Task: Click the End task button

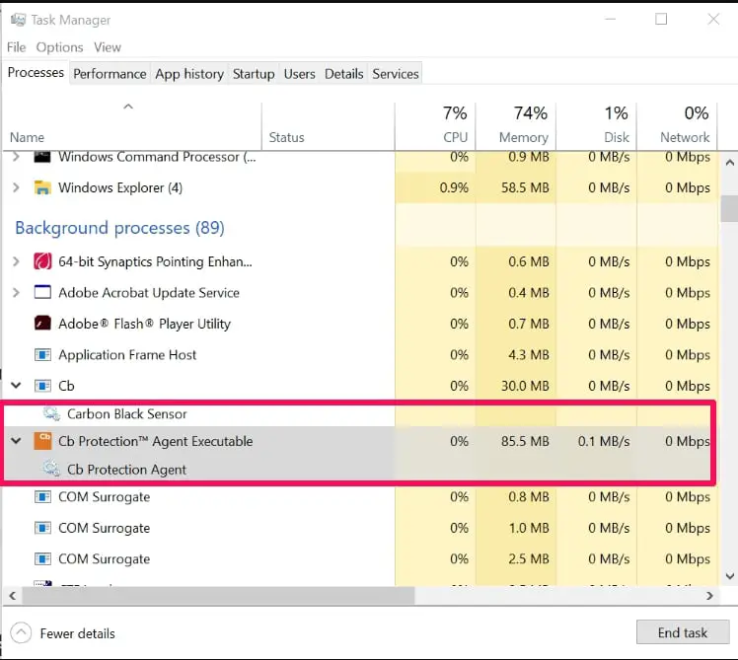Action: click(683, 633)
